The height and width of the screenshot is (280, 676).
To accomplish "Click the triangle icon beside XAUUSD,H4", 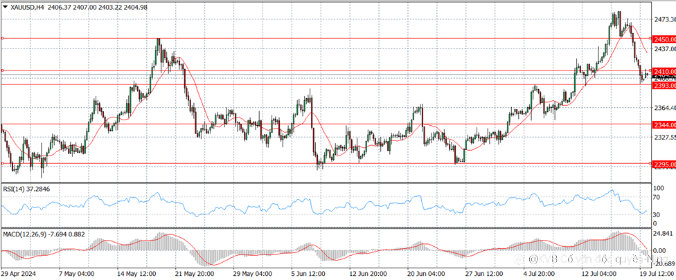I will (5, 7).
